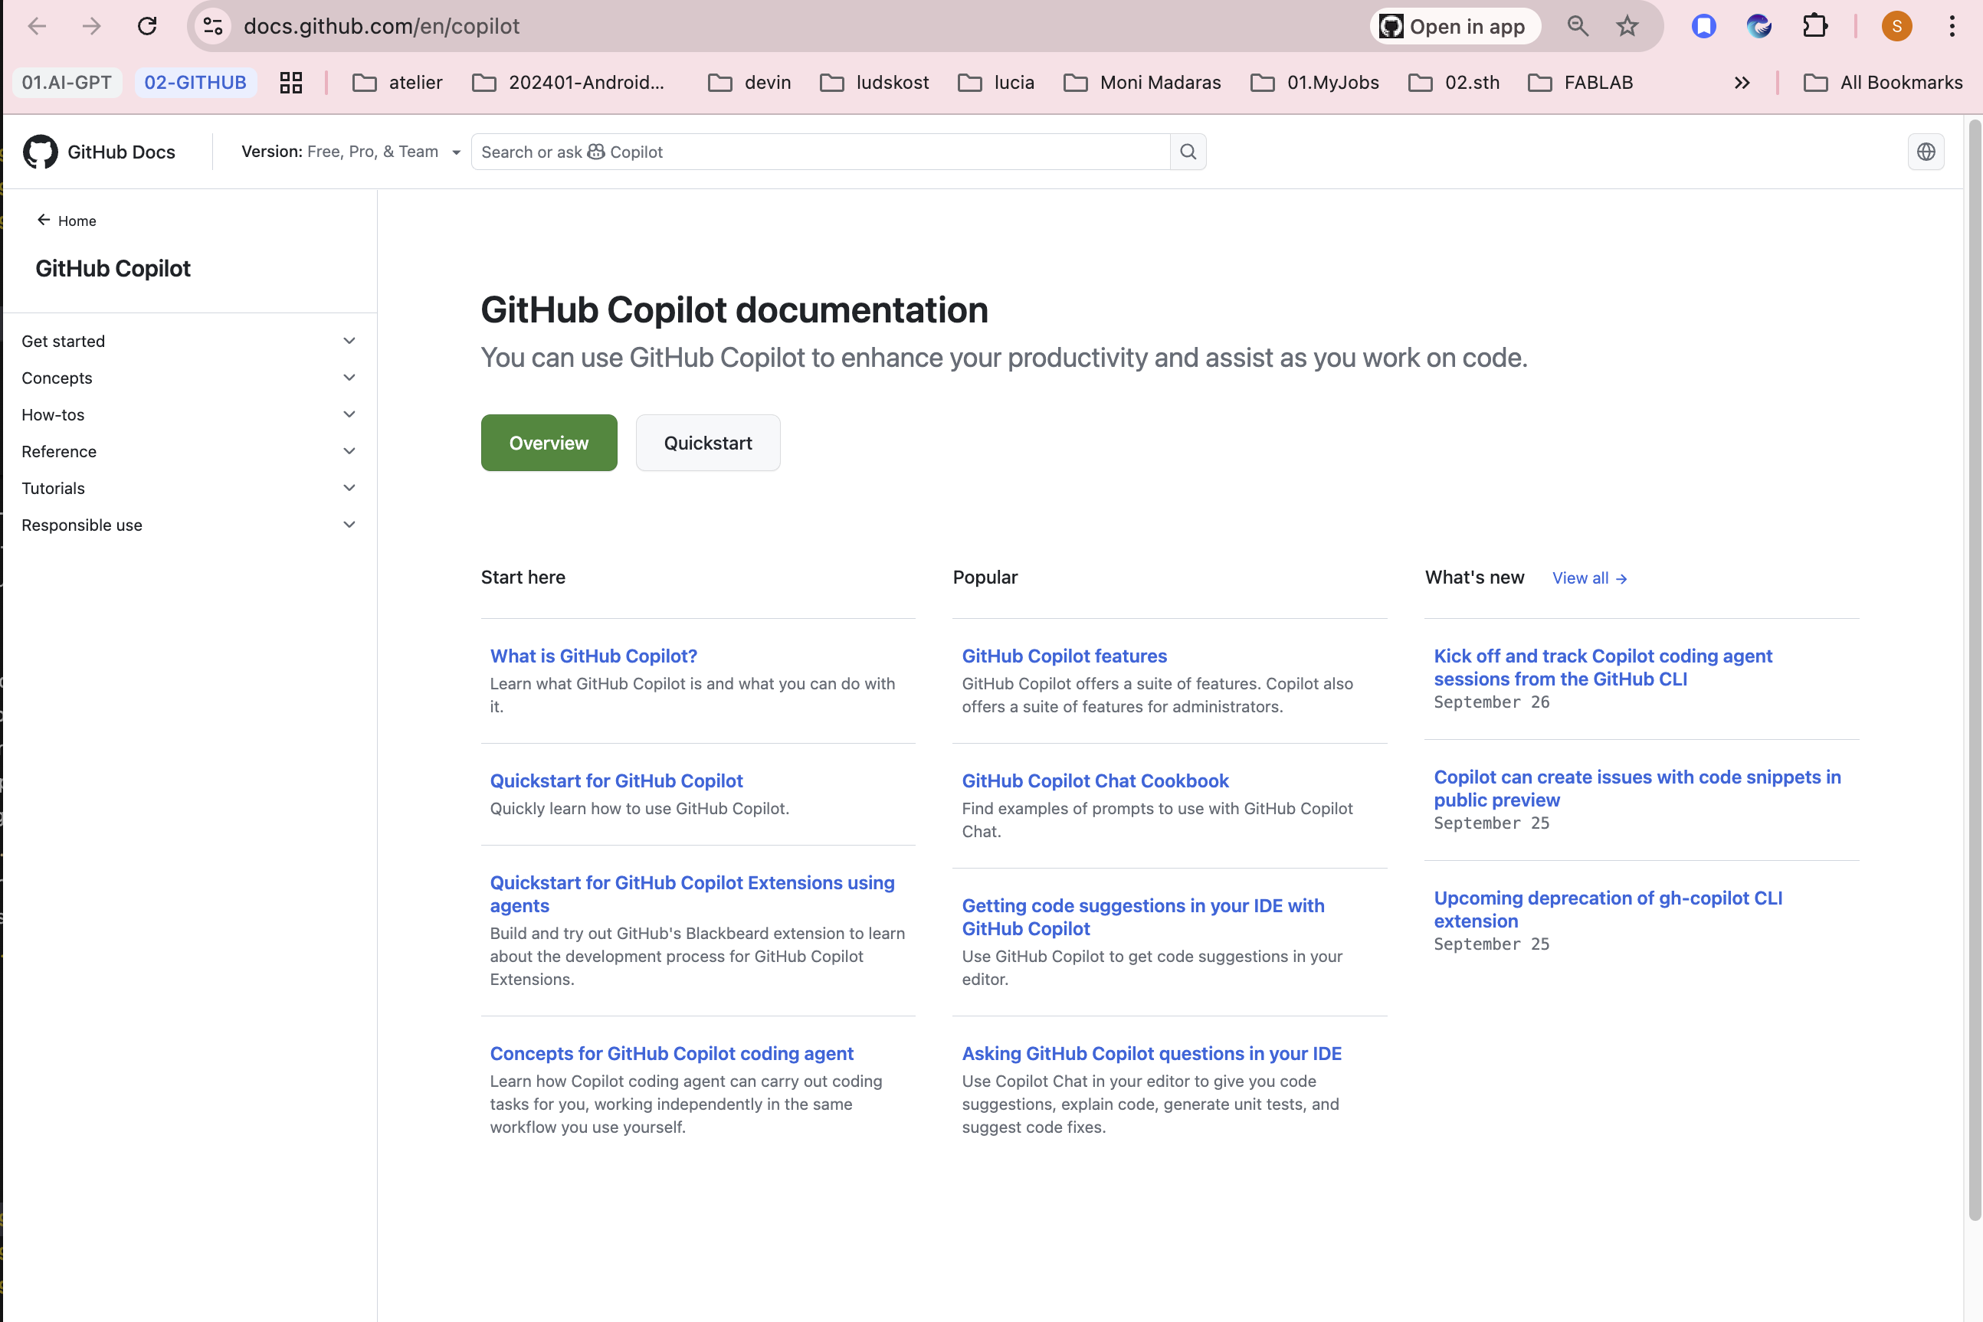
Task: Open the blue bookmark manager extension icon
Action: coord(1703,26)
